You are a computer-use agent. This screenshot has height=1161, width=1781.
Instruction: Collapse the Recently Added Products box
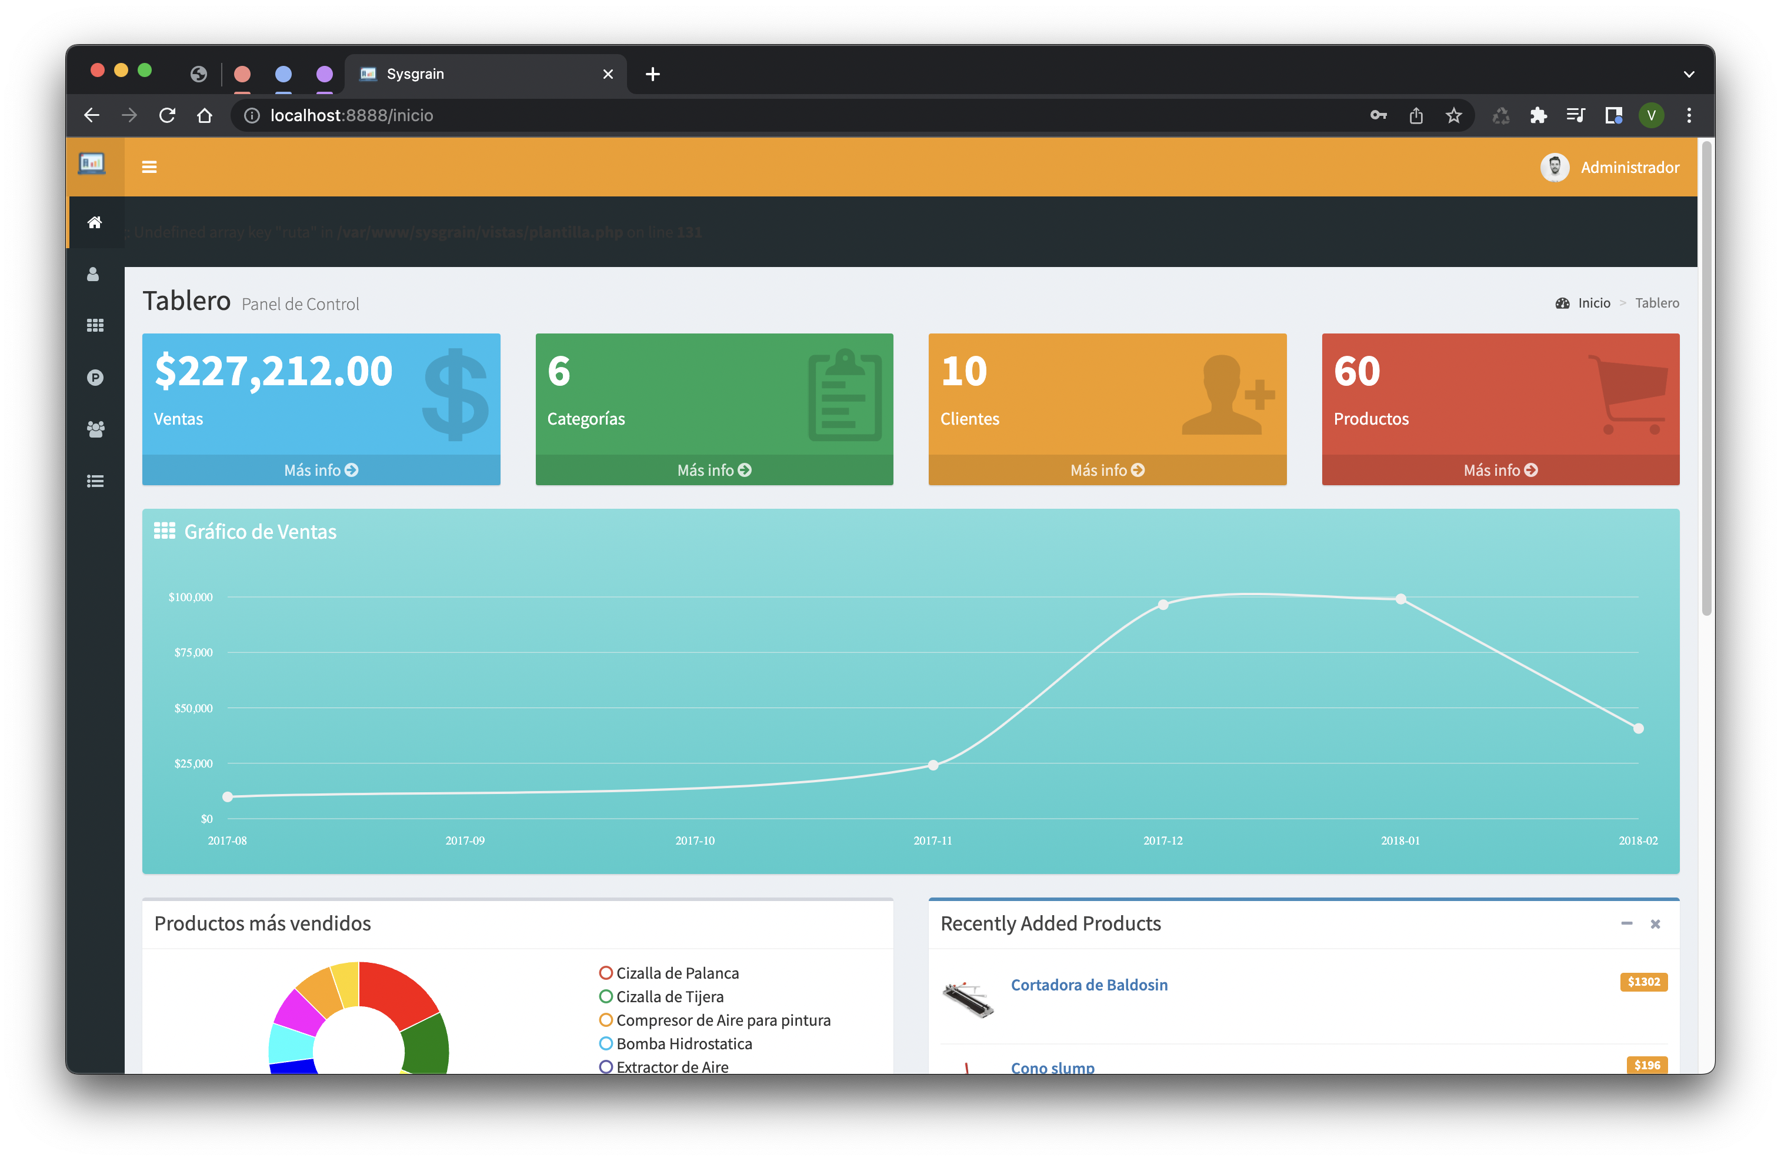(x=1626, y=923)
